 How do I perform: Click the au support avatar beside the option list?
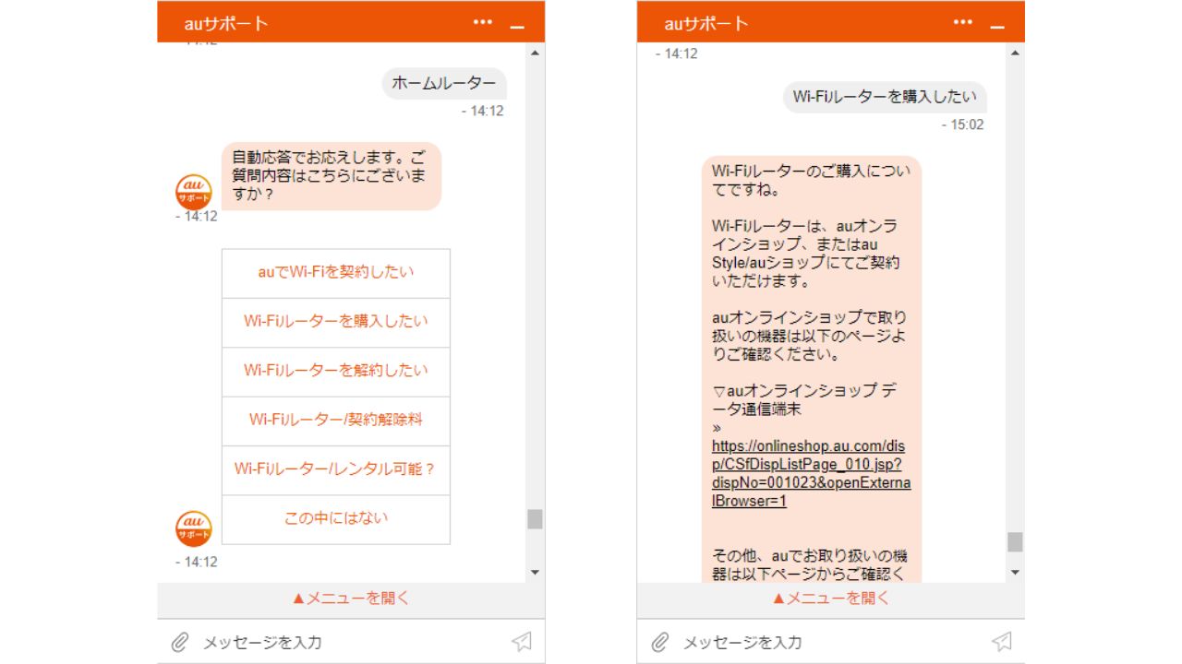(x=194, y=528)
